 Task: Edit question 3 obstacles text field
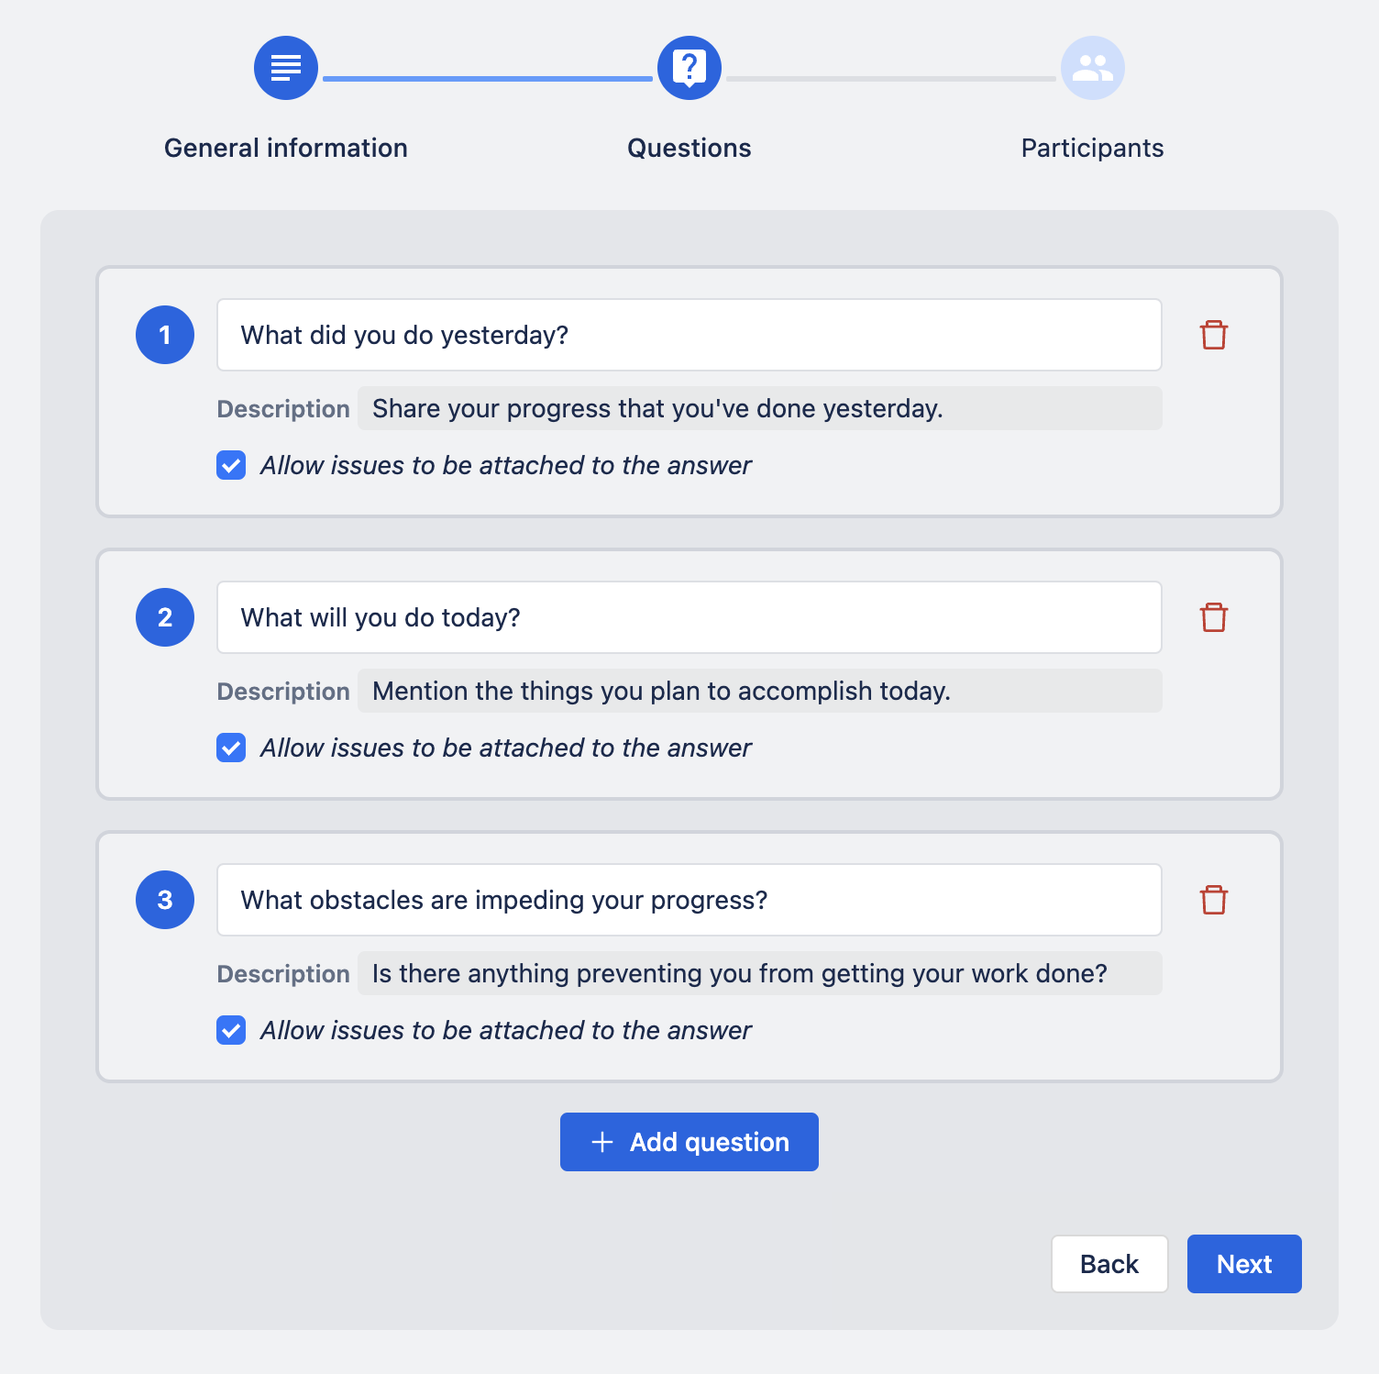click(x=689, y=900)
